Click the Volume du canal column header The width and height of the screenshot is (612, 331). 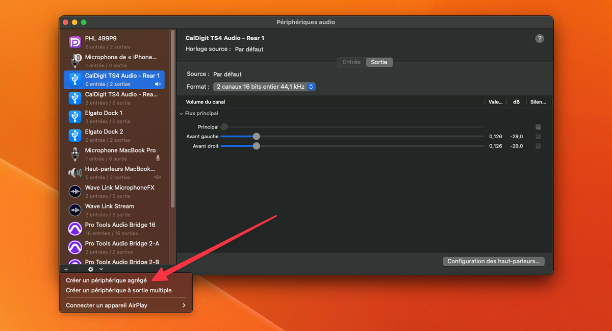pos(206,102)
